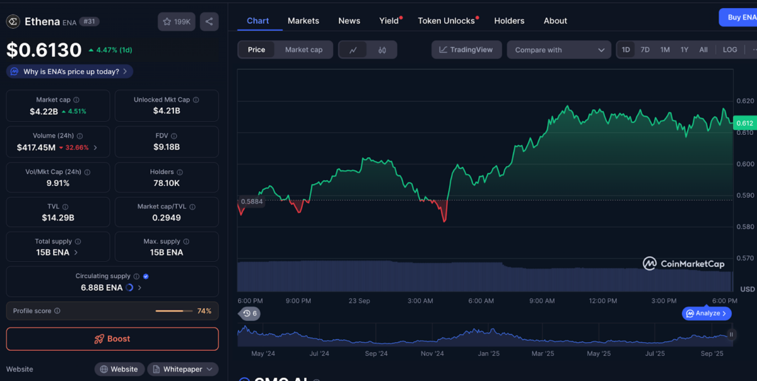Image resolution: width=757 pixels, height=381 pixels.
Task: Open the events history badge showing 6
Action: coord(250,314)
